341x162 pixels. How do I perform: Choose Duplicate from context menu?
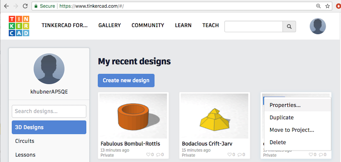tap(298, 117)
